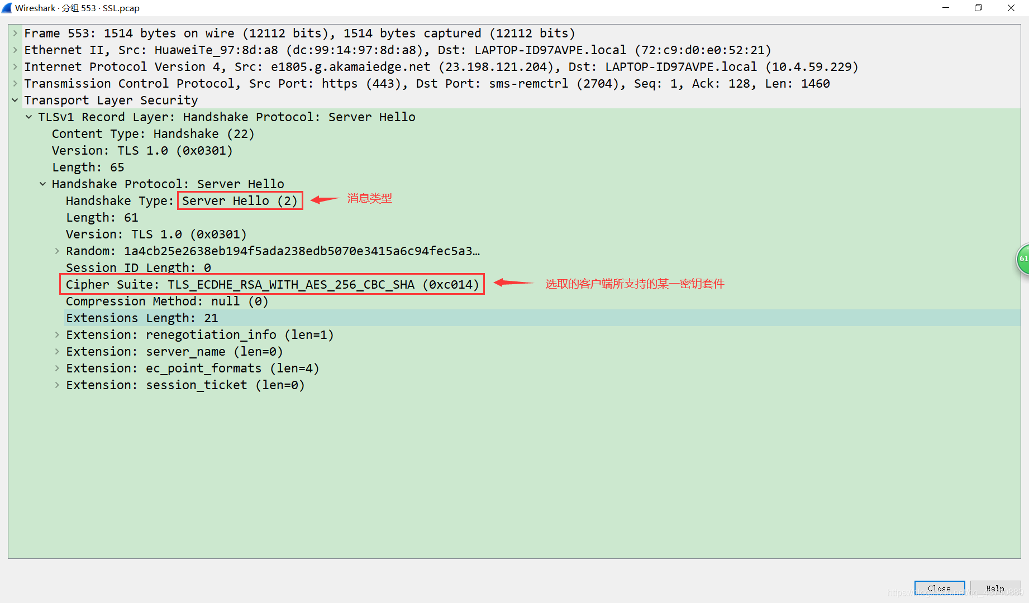Expand the Frame 553 tree row
This screenshot has width=1029, height=603.
(x=15, y=33)
